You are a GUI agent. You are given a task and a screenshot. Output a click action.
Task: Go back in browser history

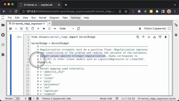coord(4,11)
